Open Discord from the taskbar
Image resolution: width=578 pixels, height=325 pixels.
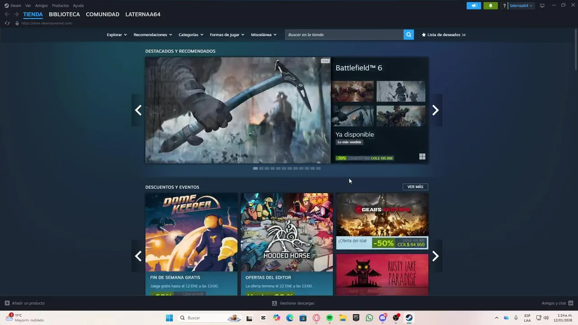[383, 318]
